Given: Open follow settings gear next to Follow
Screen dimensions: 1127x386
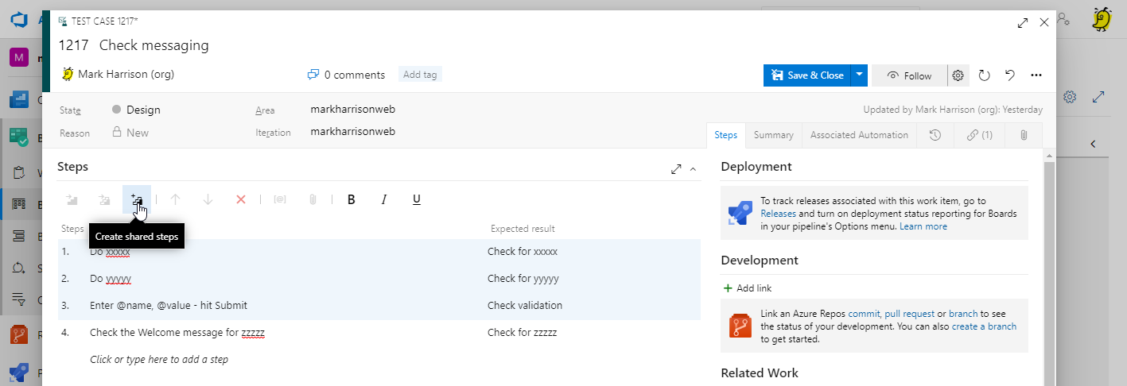Looking at the screenshot, I should tap(958, 75).
